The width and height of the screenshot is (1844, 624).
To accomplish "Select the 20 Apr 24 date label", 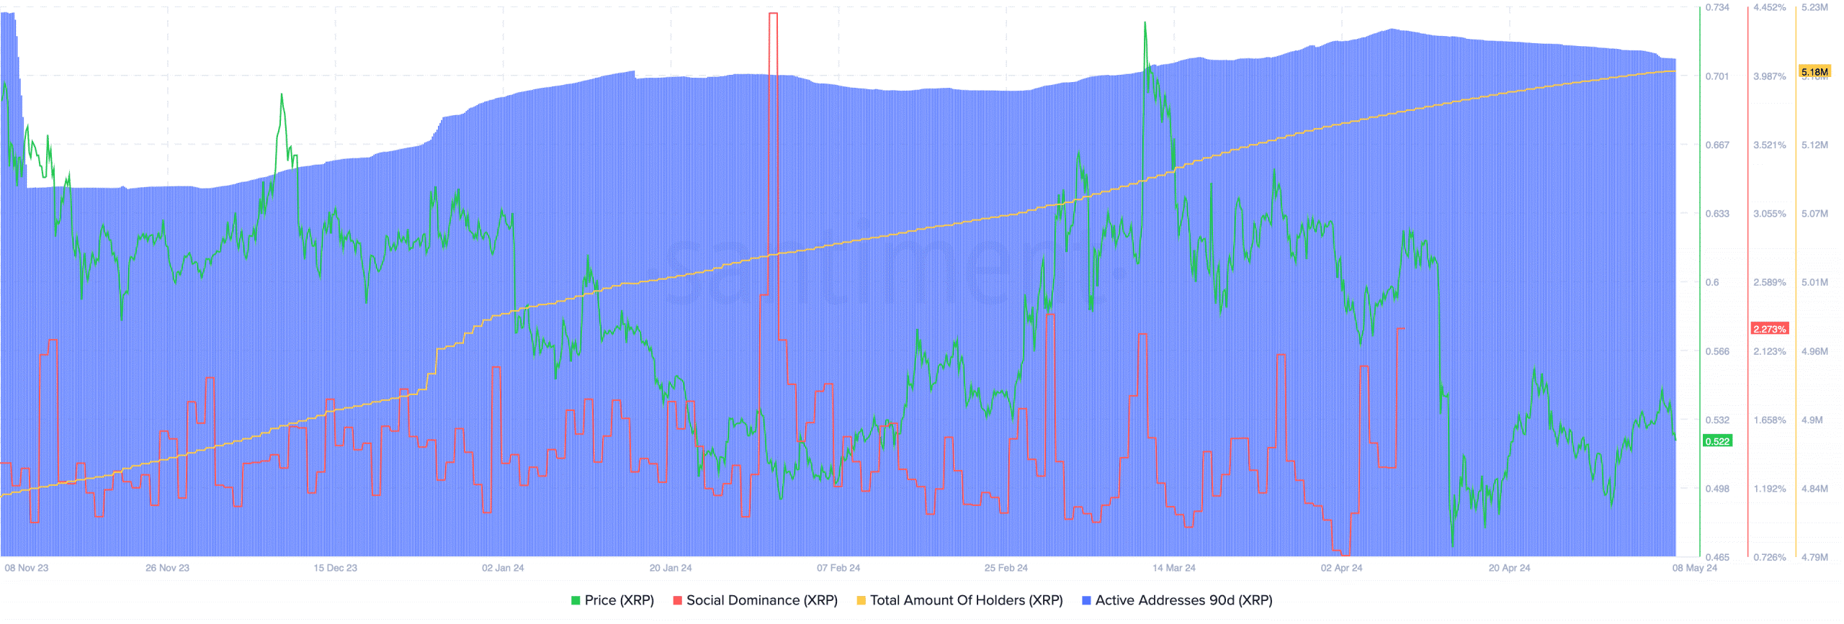I will click(1509, 569).
